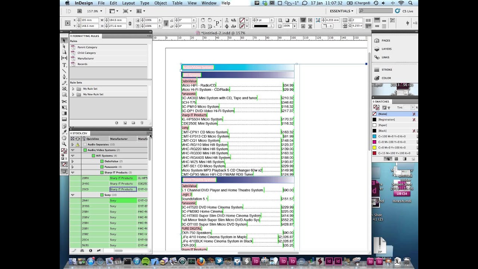Open the Table menu
This screenshot has height=269, width=478.
177,3
